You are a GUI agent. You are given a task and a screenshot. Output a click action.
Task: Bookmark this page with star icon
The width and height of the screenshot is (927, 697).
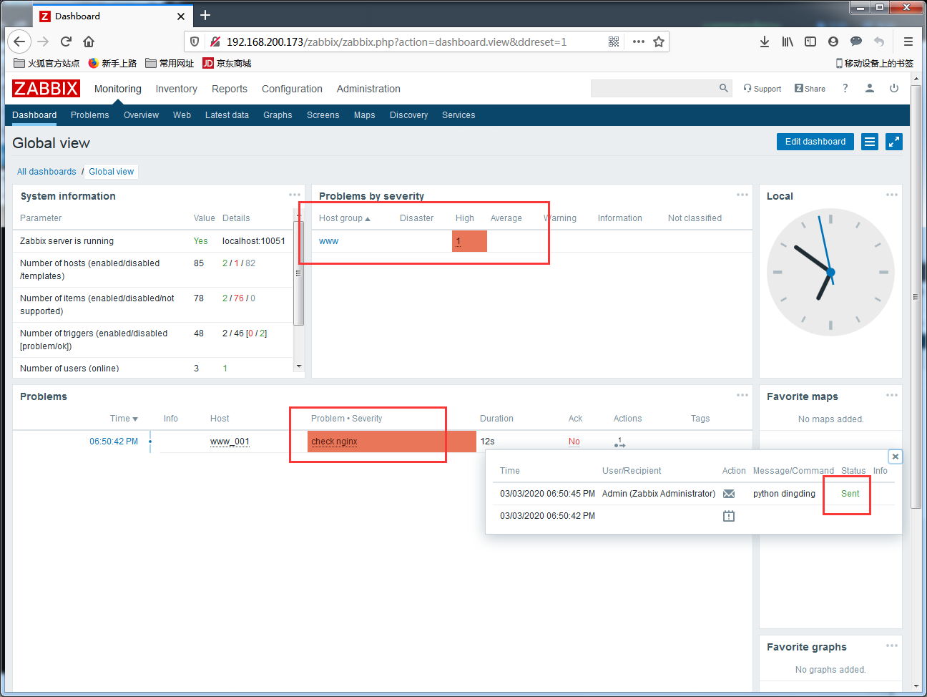pos(659,42)
